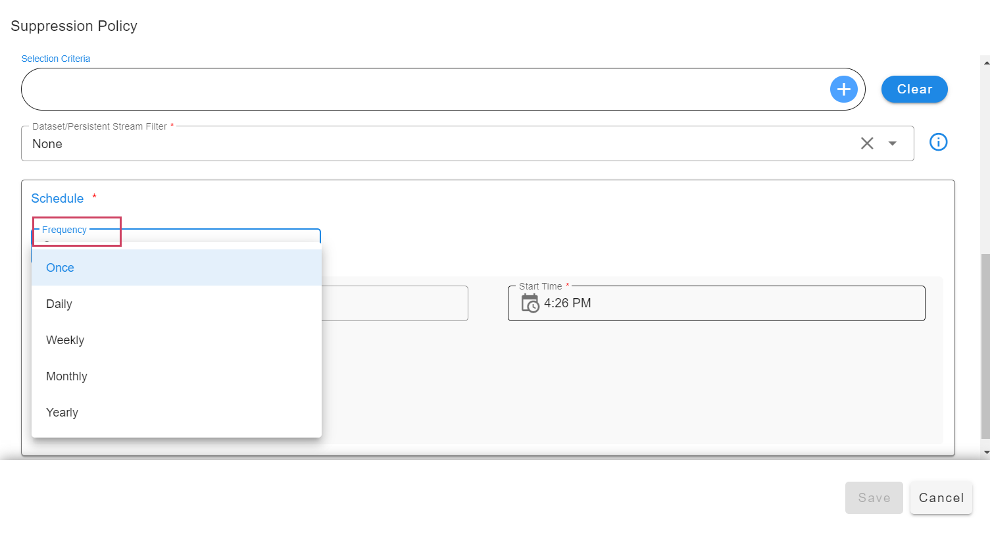This screenshot has width=990, height=533.
Task: Click the Save button
Action: 874,498
